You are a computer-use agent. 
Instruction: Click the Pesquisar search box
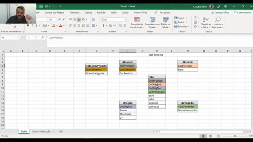(162, 13)
